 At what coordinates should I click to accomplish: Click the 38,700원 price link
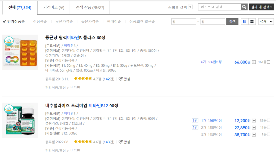point(242,135)
